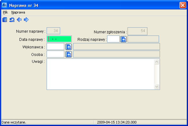The width and height of the screenshot is (188, 126).
Task: Focus the green Data naprawy field
Action: [x=59, y=39]
